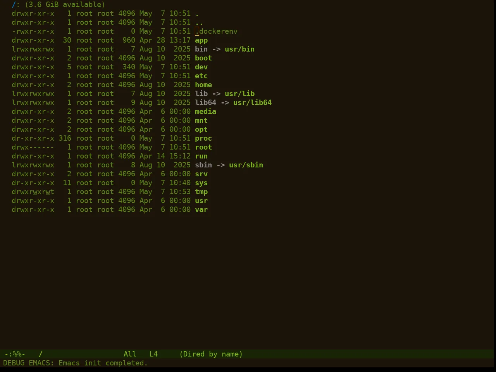The height and width of the screenshot is (372, 496).
Task: Click the 10:53 time of tmp
Action: coord(180,192)
